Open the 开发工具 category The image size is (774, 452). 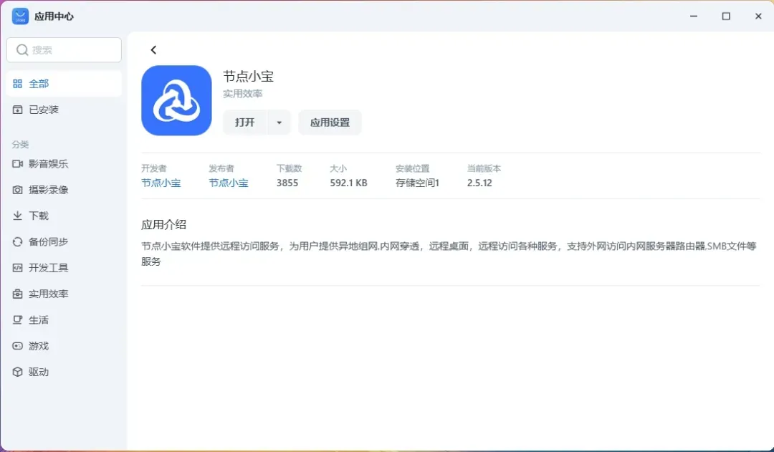[x=48, y=268]
